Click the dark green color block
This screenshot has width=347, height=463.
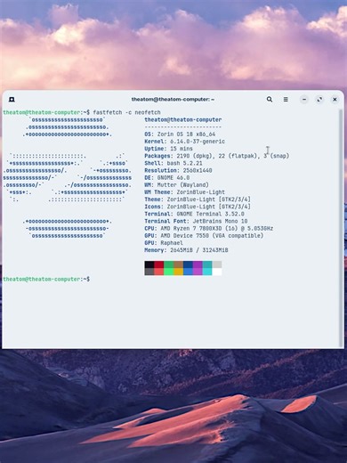tap(168, 264)
